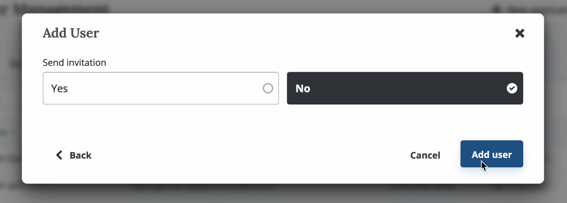Click the checkmark icon in the No option
The image size is (567, 203).
512,88
